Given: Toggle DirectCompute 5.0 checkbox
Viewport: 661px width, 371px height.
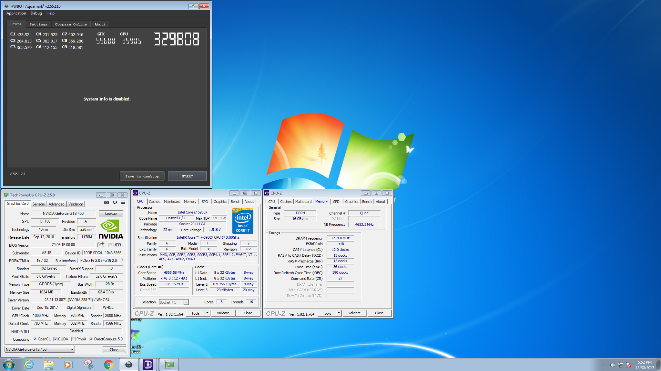Looking at the screenshot, I should 91,339.
